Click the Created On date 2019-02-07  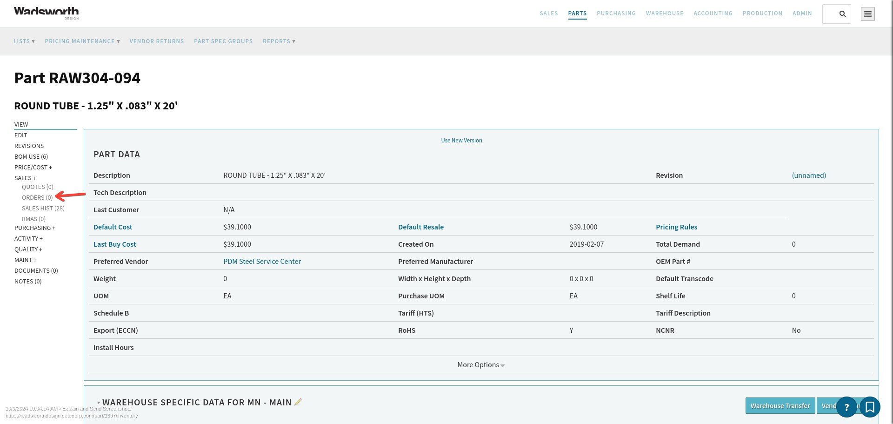tap(586, 244)
